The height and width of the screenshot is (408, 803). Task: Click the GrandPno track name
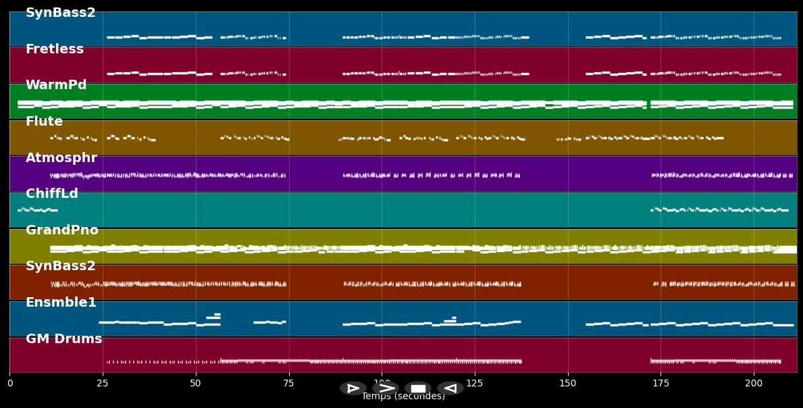tap(62, 230)
